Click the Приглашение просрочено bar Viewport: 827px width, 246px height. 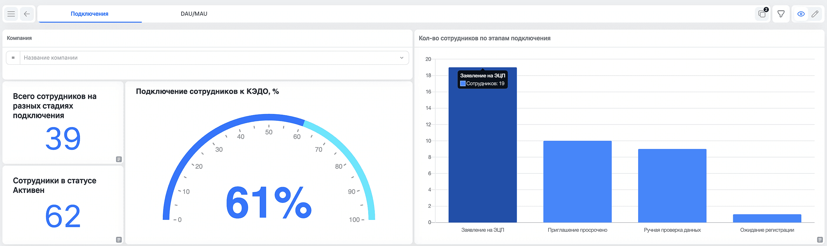coord(577,182)
